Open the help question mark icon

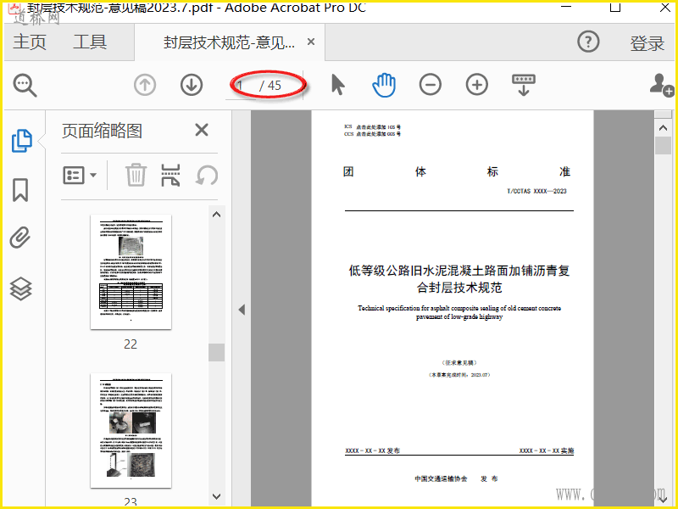click(588, 42)
